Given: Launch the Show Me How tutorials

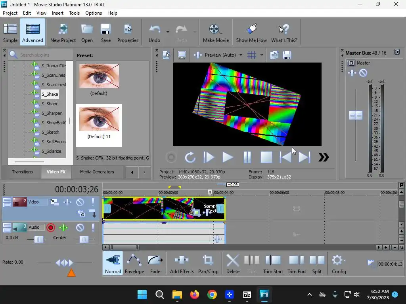Looking at the screenshot, I should 251,32.
